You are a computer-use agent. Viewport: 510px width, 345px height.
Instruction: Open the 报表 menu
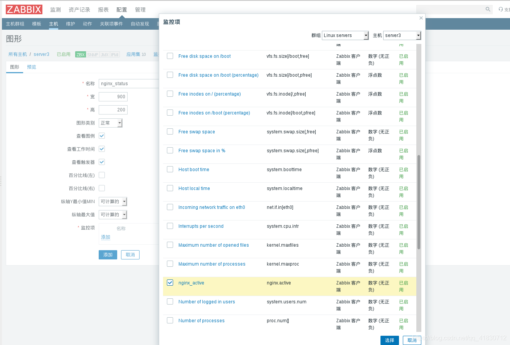[103, 10]
